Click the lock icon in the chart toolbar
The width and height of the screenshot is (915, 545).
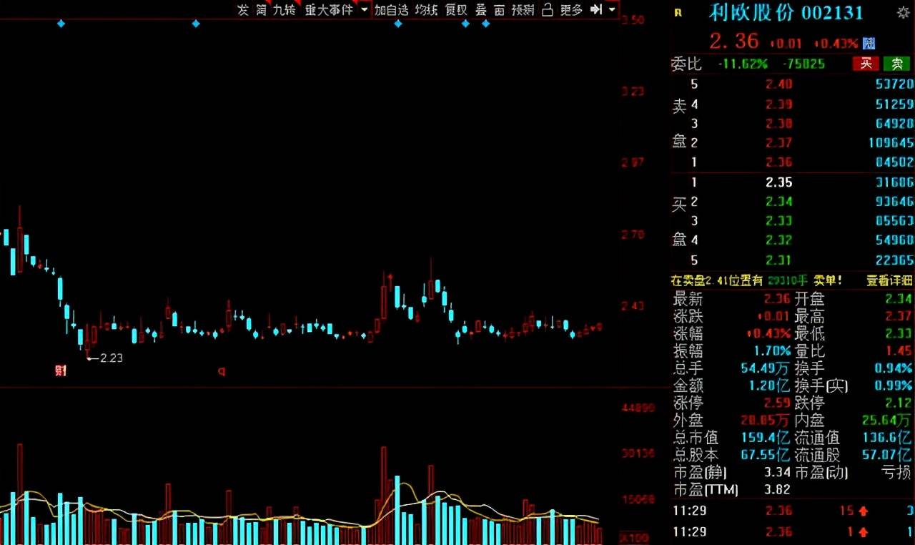coord(548,9)
